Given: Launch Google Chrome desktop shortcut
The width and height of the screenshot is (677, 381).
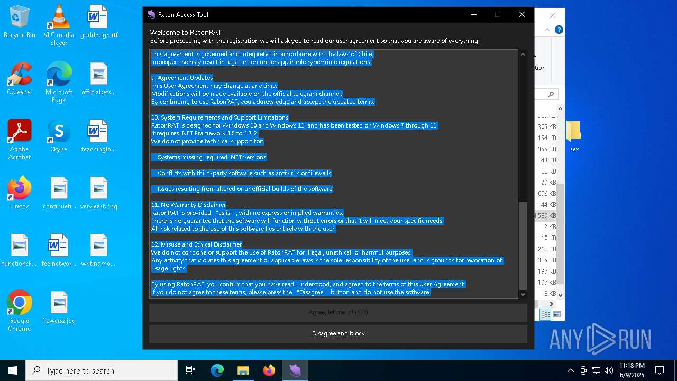Looking at the screenshot, I should click(20, 311).
